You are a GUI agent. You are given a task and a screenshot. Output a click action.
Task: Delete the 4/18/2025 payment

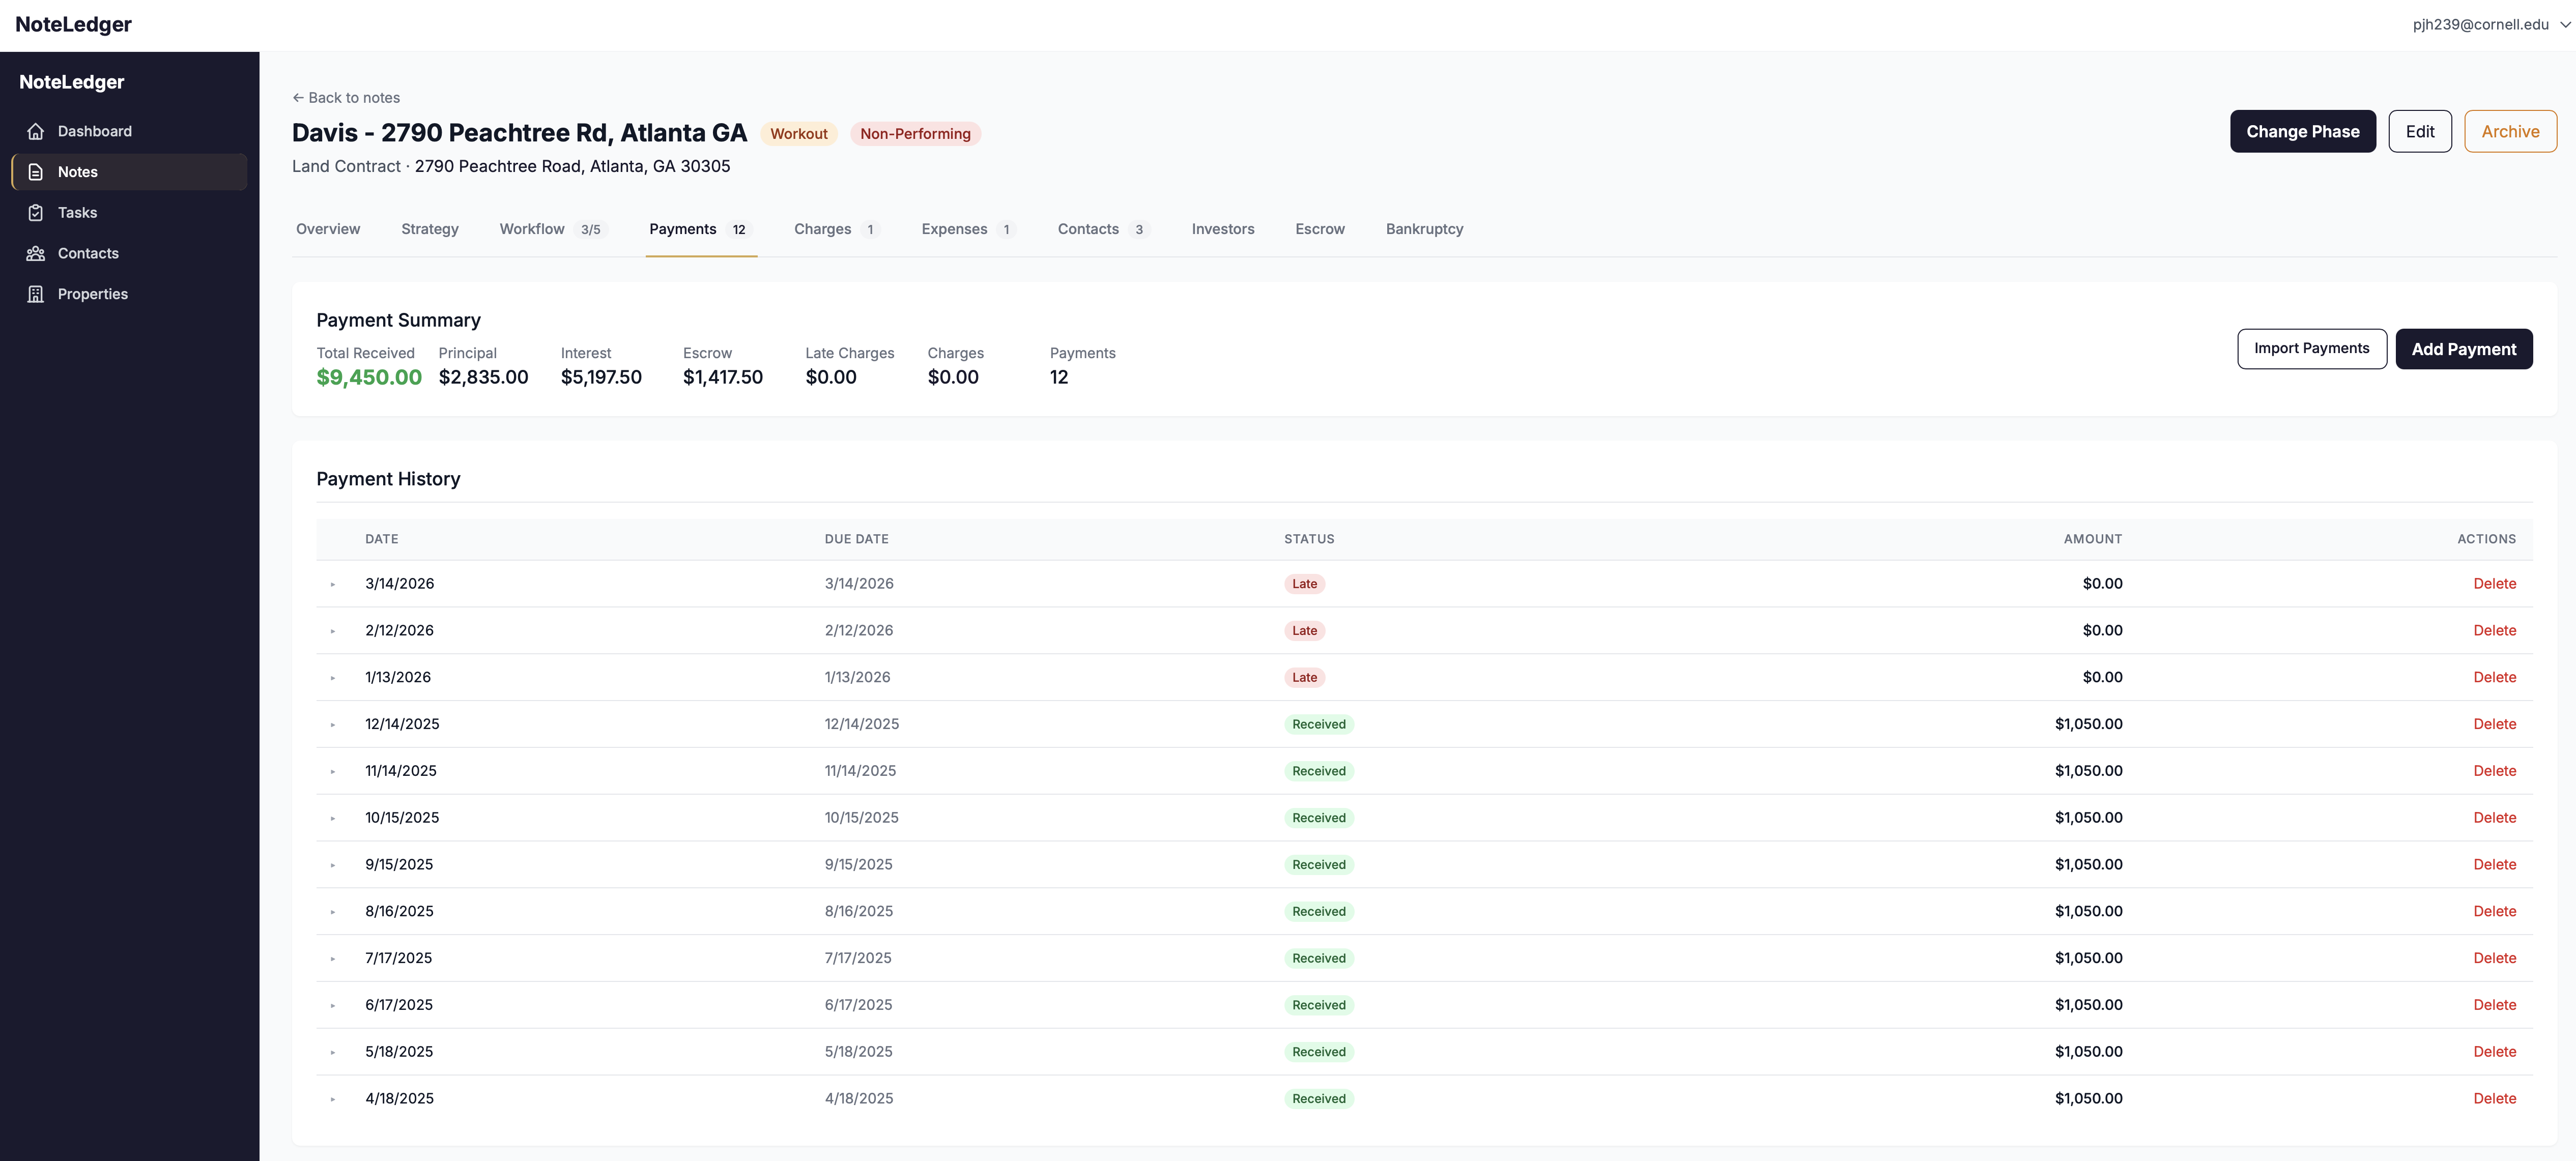2495,1098
